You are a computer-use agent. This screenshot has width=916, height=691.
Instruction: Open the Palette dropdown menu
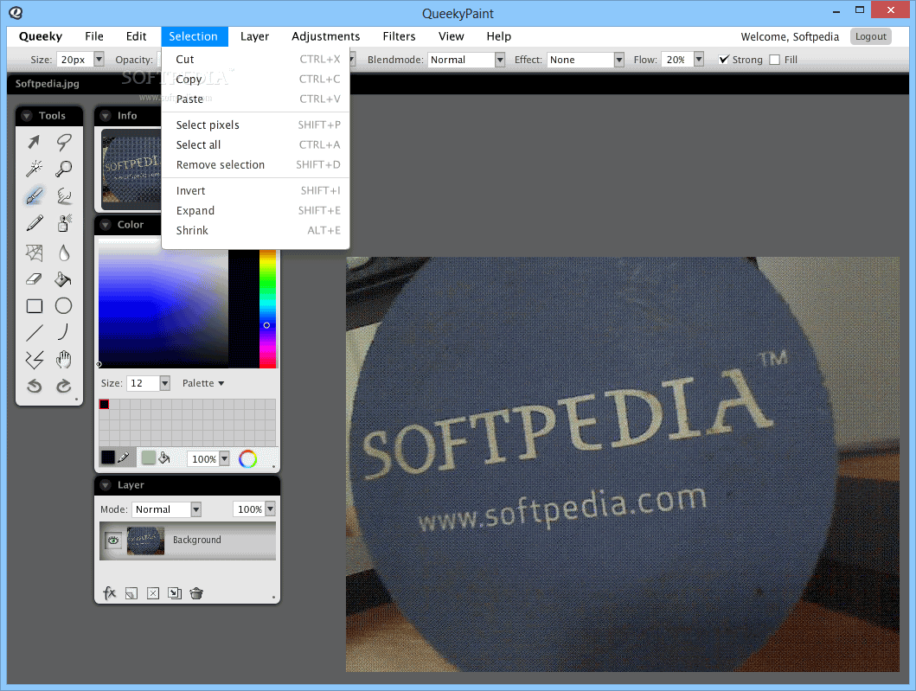coord(202,383)
